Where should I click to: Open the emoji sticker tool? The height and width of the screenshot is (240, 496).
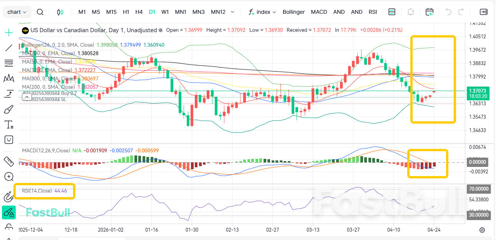pos(8,140)
